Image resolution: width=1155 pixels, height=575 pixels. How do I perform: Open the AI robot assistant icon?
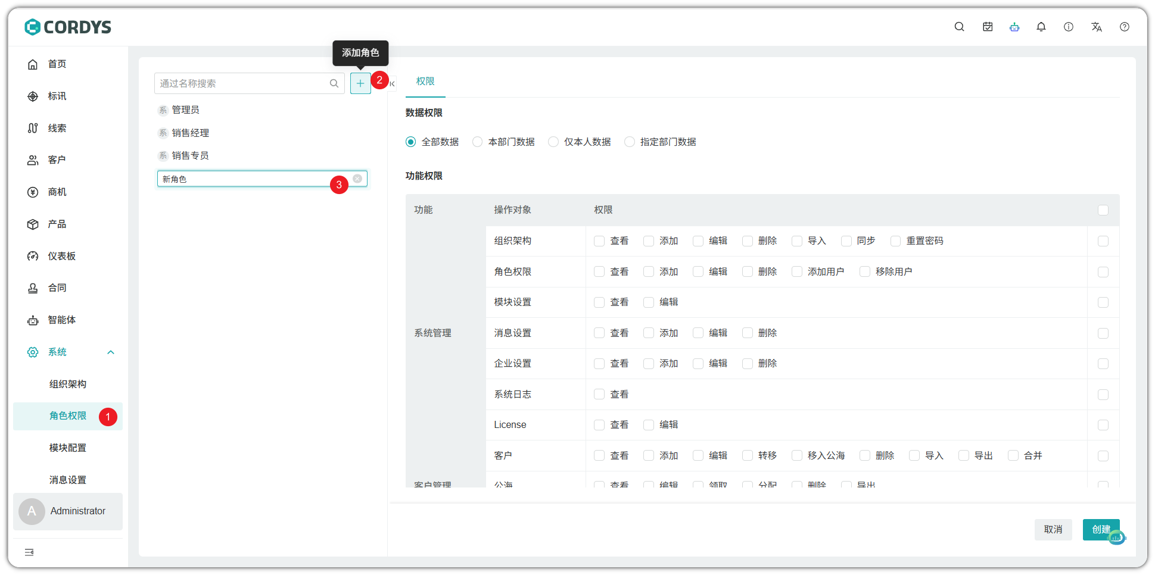(1014, 27)
